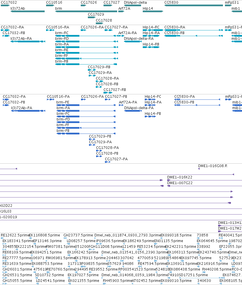Click the GH15055.5prime EST label

17,281
